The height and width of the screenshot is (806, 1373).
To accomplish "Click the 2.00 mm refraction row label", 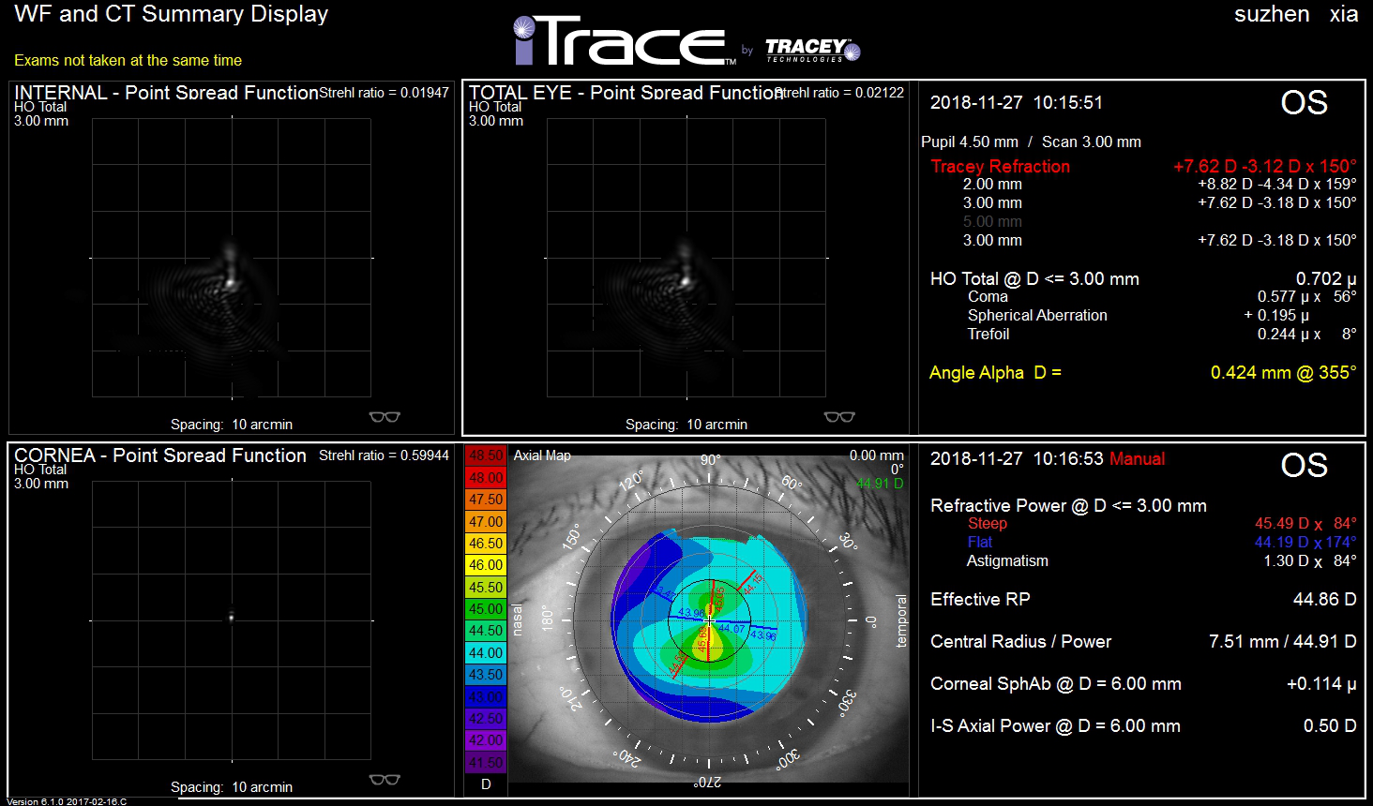I will click(x=992, y=185).
